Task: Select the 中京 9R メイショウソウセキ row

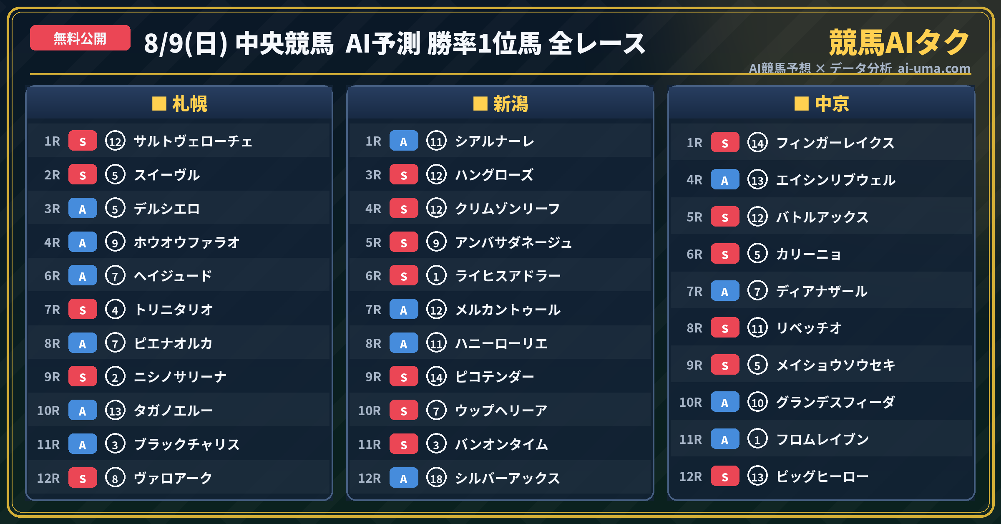Action: point(821,365)
